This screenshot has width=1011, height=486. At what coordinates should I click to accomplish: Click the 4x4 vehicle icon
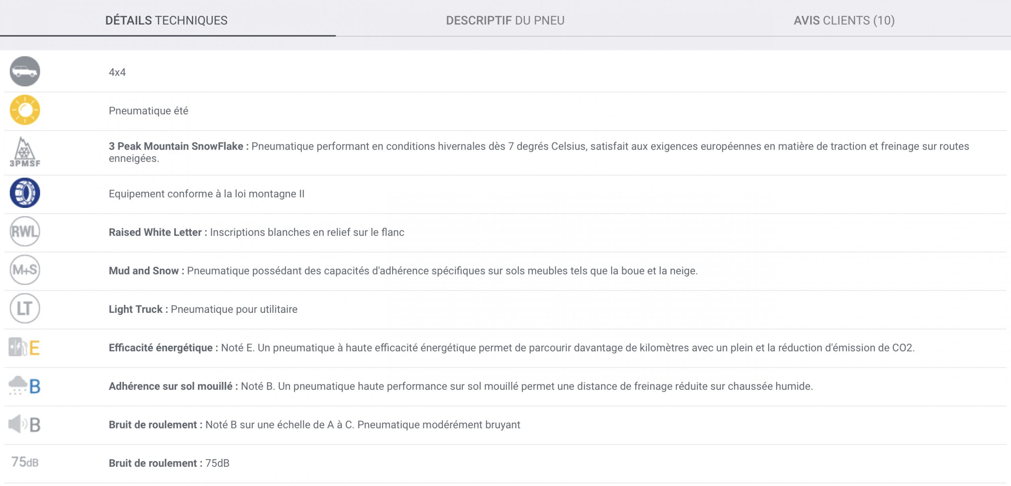click(x=24, y=71)
